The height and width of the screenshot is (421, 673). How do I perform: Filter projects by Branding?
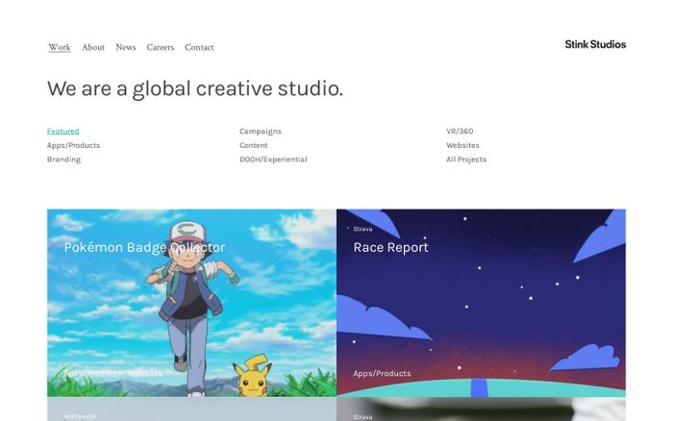pos(63,160)
